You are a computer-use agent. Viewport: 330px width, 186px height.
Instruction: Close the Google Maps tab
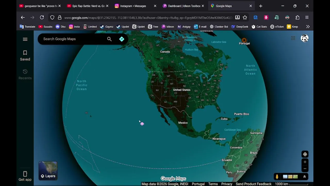[251, 6]
